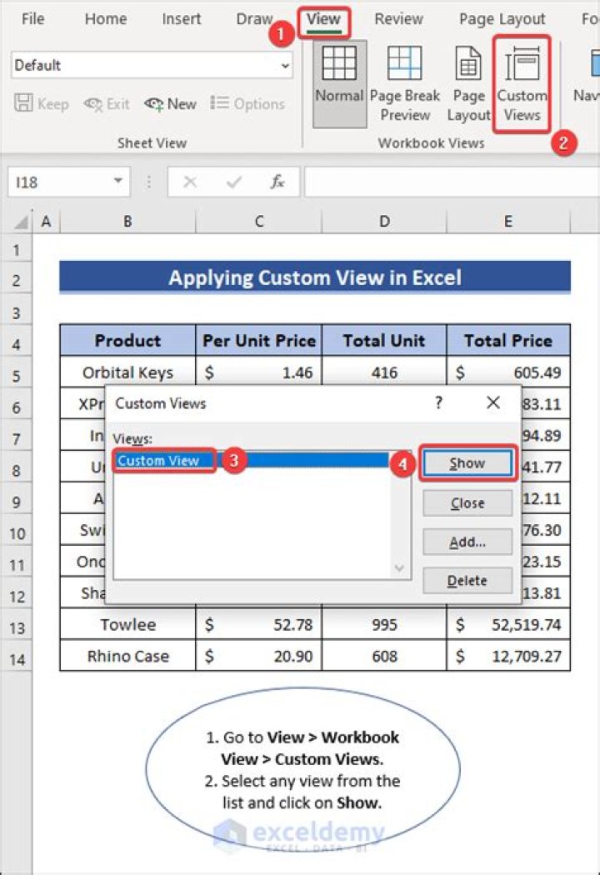Click the Delete button
600x875 pixels.
pyautogui.click(x=467, y=580)
